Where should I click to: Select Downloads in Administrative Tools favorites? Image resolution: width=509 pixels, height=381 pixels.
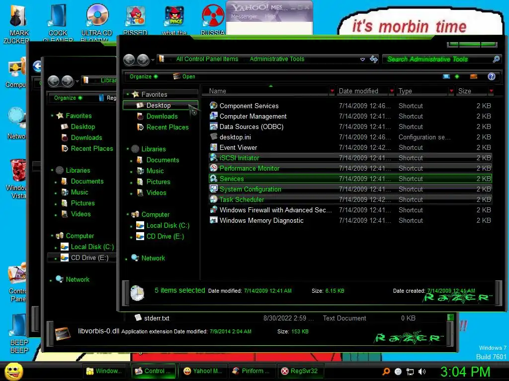(162, 116)
